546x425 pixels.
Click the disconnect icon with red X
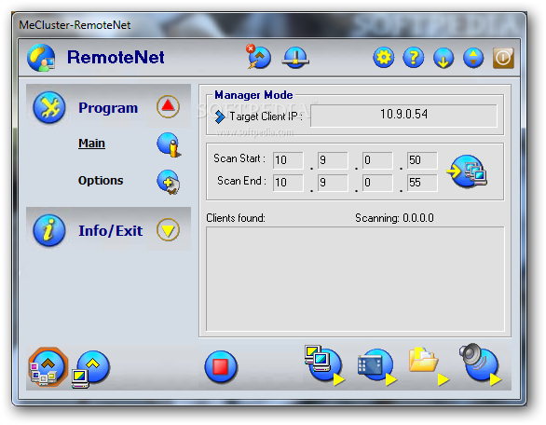(259, 57)
